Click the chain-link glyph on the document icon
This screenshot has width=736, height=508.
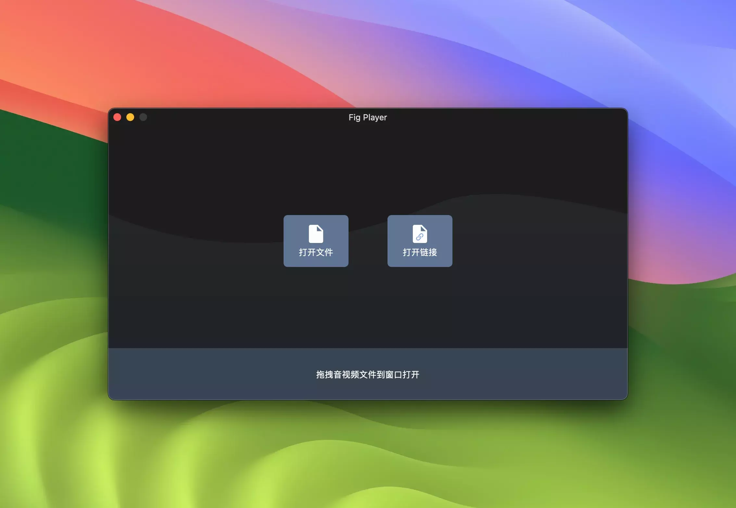tap(419, 237)
